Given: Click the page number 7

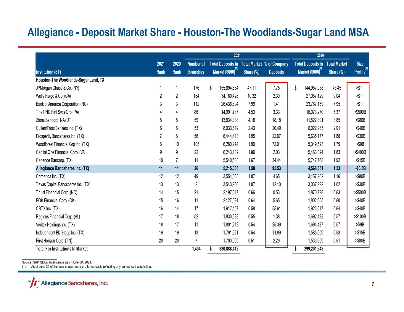Looking at the screenshot, I should point(373,284).
